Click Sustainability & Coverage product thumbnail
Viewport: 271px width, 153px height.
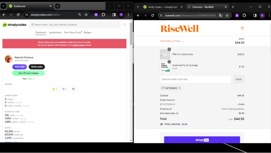(x=165, y=67)
